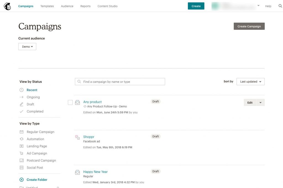This screenshot has height=188, width=283.
Task: Click the email icon for Any product
Action: point(77,102)
